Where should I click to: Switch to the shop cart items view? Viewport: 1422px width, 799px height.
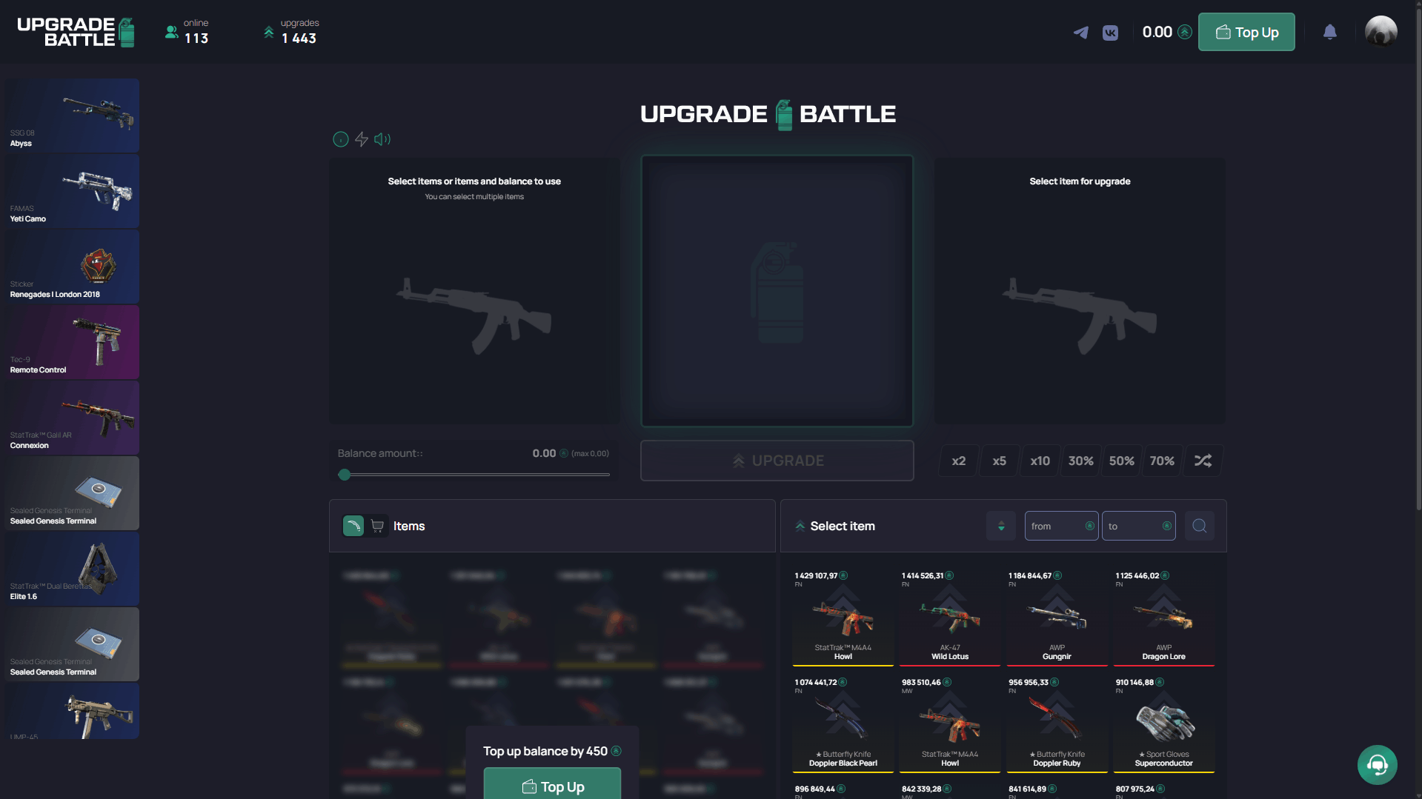click(x=377, y=526)
